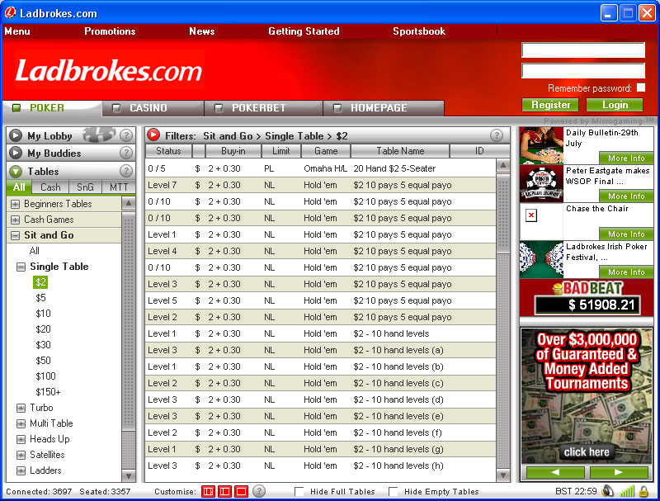Viewport: 660px width, 501px height.
Task: Click the table list scrollbar down arrow
Action: point(503,475)
